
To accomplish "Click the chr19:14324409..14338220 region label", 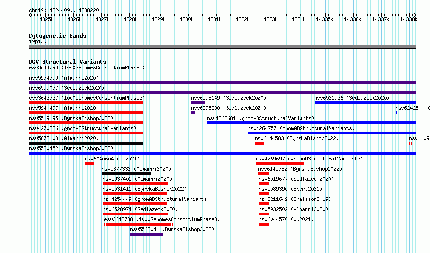I will click(x=64, y=11).
